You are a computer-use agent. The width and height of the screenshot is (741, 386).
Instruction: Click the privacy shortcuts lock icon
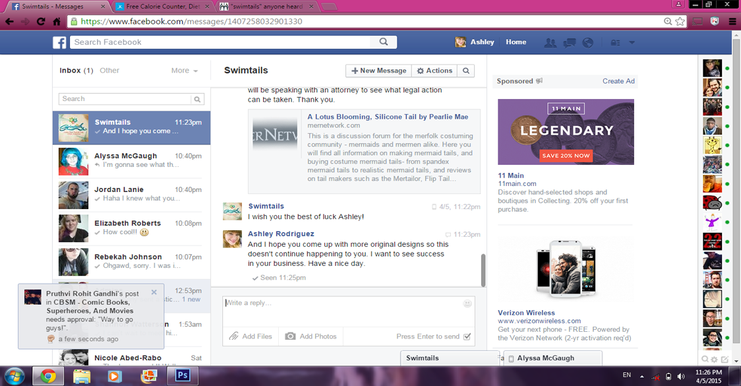(615, 42)
